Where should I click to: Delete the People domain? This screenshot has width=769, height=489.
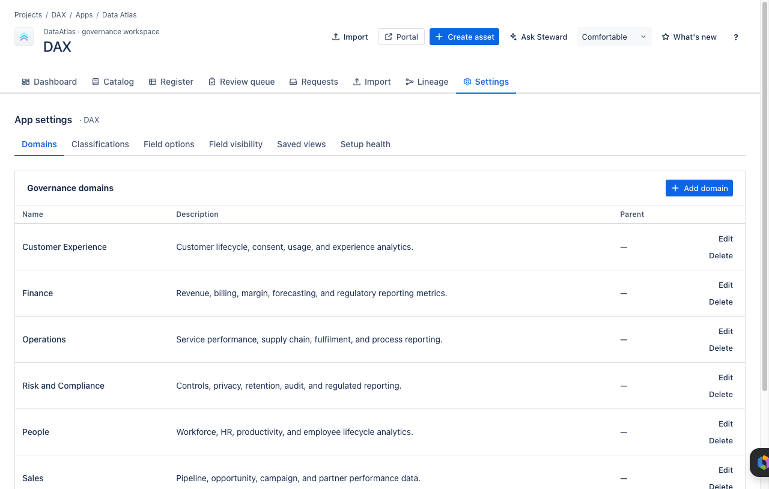coord(721,440)
